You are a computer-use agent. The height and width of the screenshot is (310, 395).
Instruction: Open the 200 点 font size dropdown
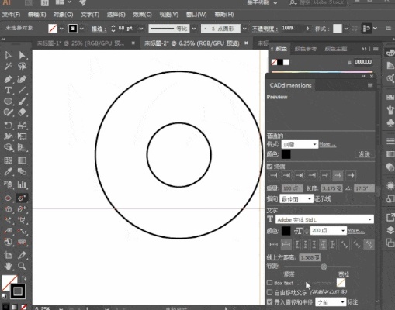pos(328,230)
